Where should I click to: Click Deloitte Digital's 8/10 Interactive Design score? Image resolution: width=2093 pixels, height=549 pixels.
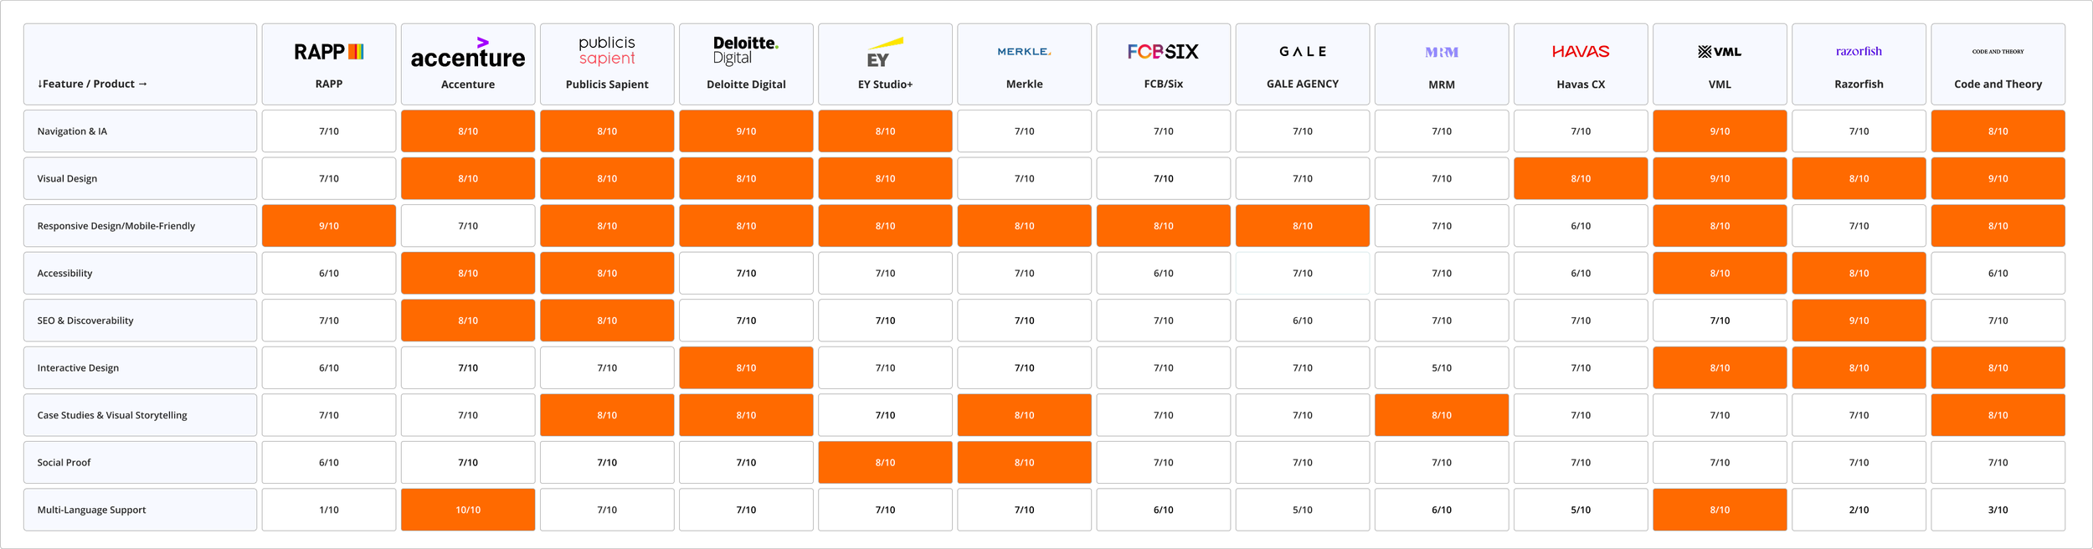pyautogui.click(x=746, y=367)
